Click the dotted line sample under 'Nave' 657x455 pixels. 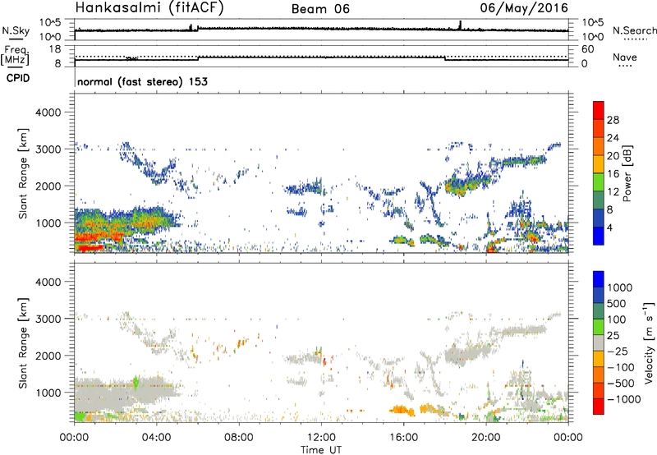(625, 66)
